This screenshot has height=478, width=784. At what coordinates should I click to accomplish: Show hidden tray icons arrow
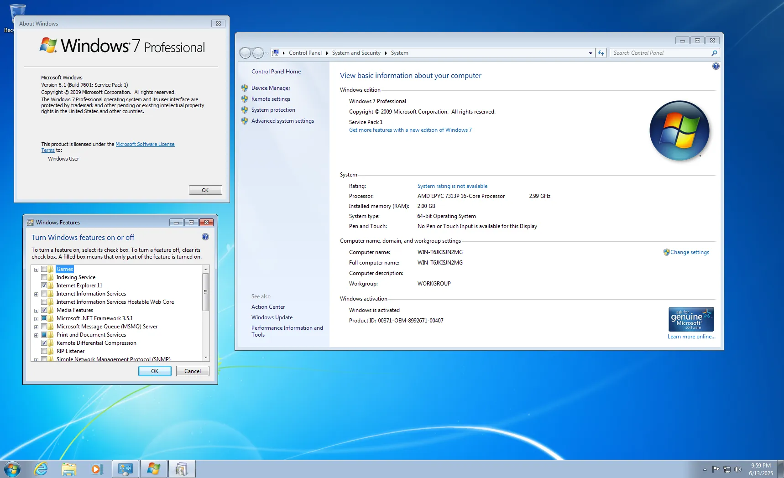pos(705,469)
